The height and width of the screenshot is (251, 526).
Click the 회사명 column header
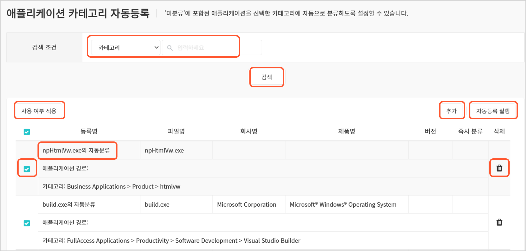(249, 131)
